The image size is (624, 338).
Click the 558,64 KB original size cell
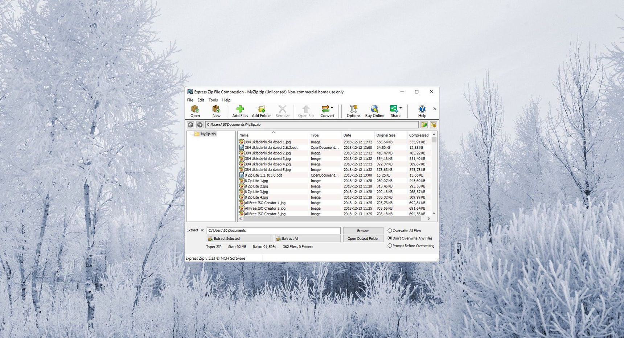[385, 142]
